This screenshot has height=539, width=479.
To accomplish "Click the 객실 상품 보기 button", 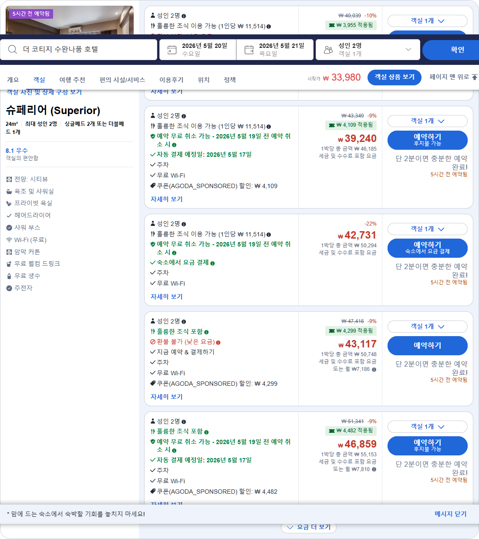I will pos(395,77).
